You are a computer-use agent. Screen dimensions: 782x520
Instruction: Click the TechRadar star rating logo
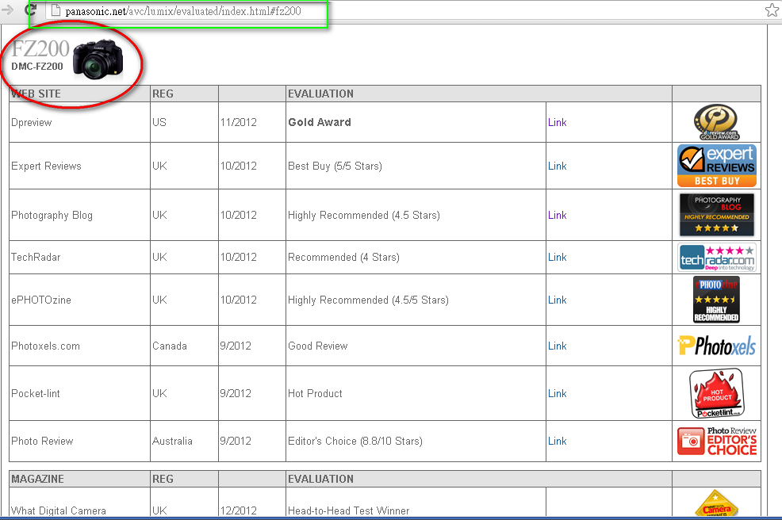pyautogui.click(x=717, y=258)
